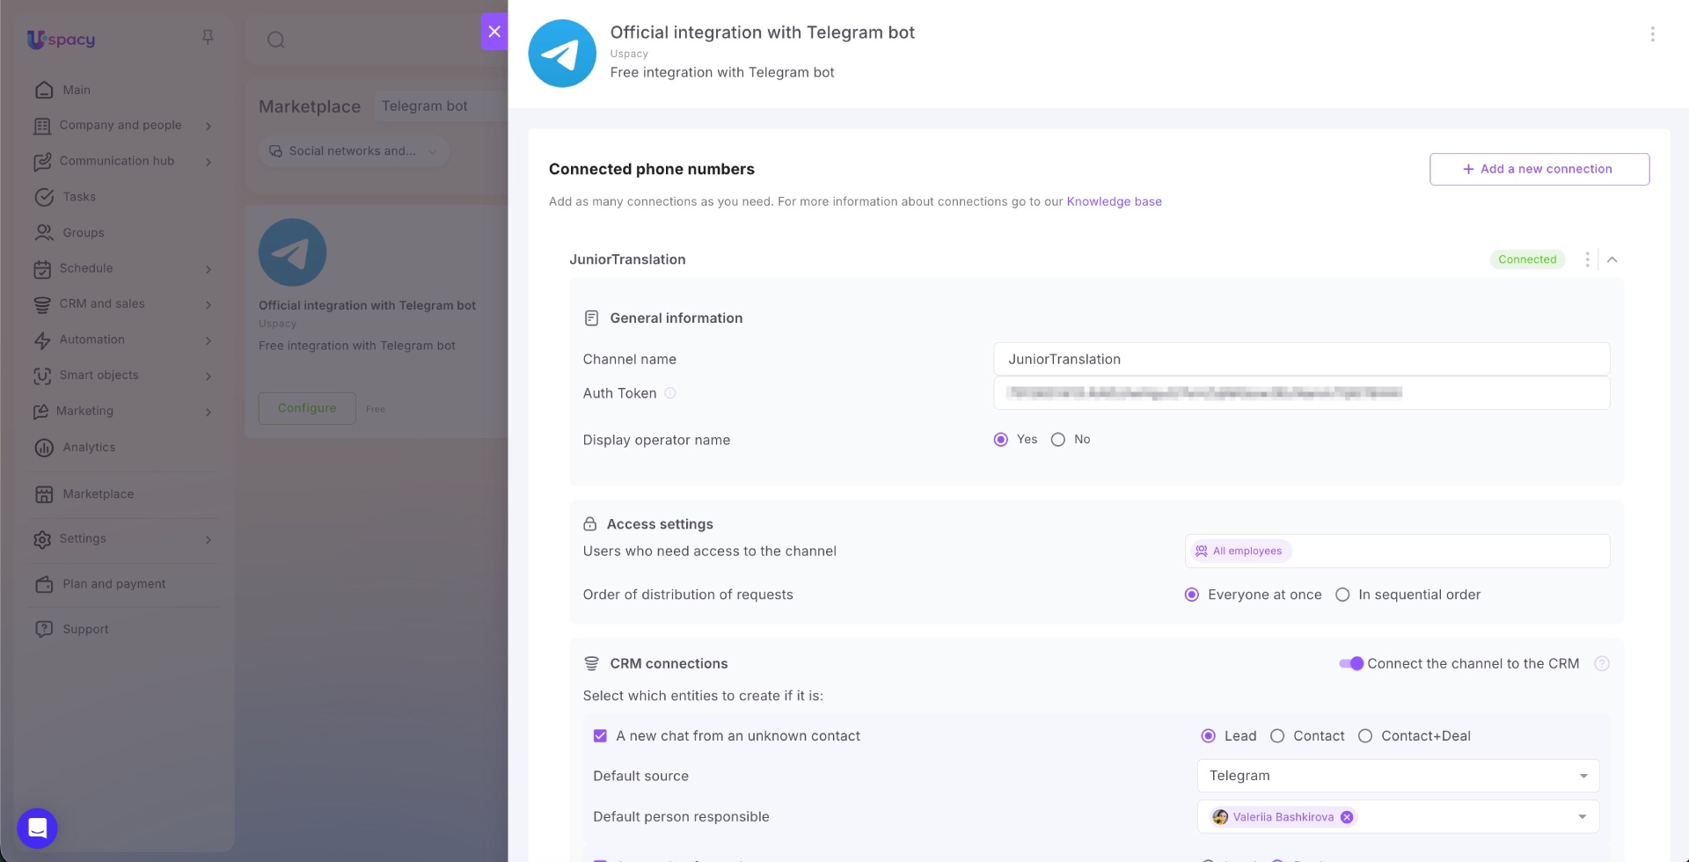Click the Users who need access field
This screenshot has width=1689, height=862.
point(1397,552)
